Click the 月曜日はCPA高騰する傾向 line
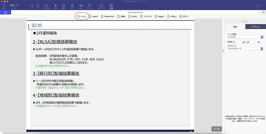266x134 pixels. point(61,84)
